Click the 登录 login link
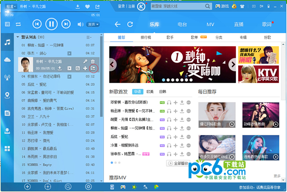This screenshot has height=192, width=287. [x=121, y=7]
